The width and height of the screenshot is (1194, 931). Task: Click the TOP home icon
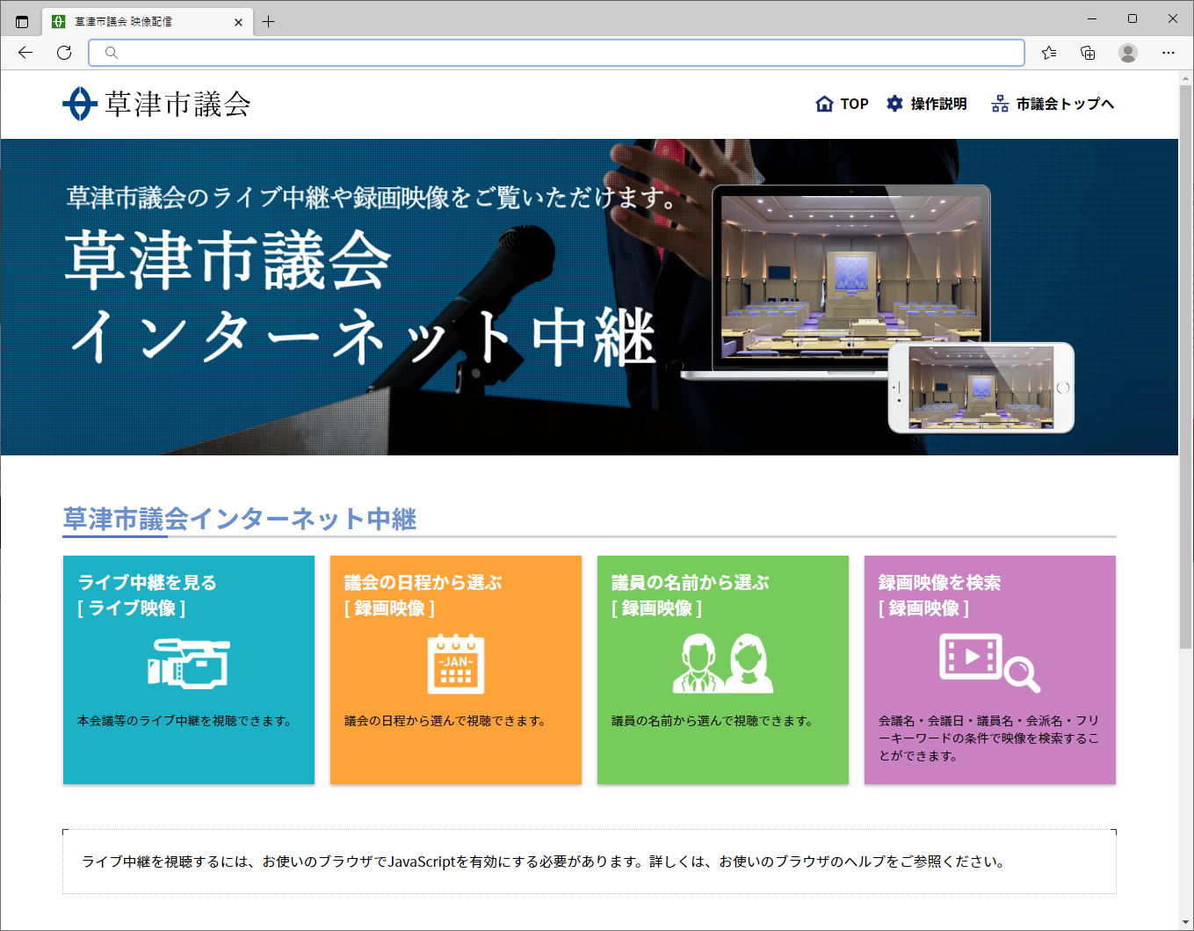pos(824,104)
